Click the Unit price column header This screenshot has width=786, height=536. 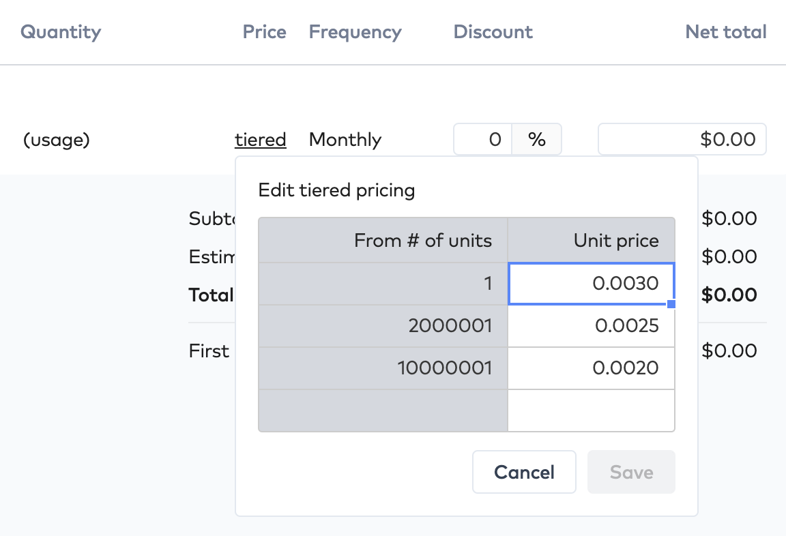616,240
